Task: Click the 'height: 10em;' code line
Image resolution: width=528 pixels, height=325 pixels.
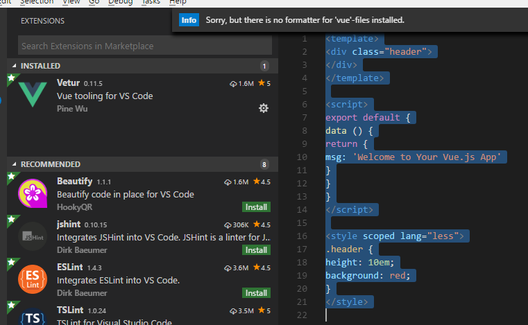Action: [x=359, y=263]
